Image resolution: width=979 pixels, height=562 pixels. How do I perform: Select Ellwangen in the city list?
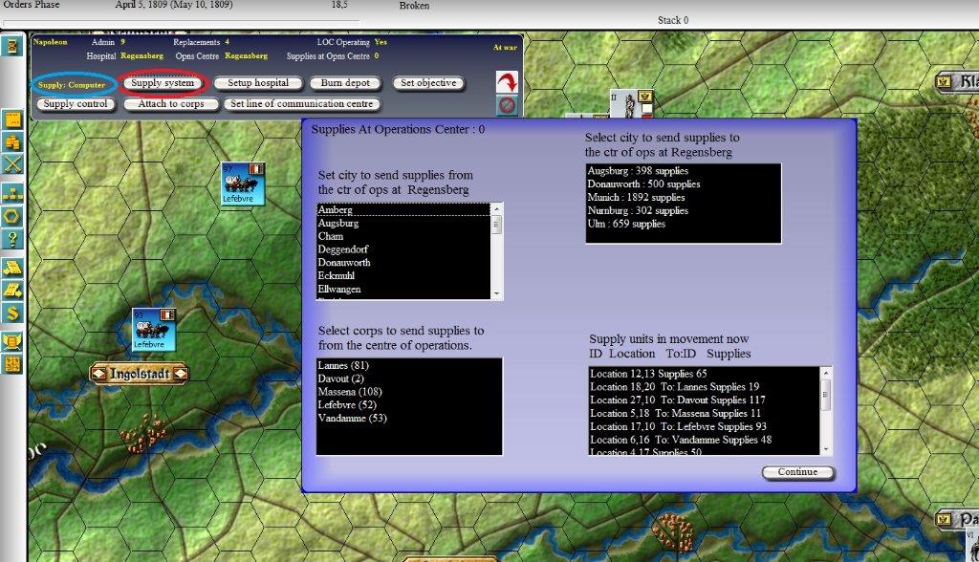403,289
